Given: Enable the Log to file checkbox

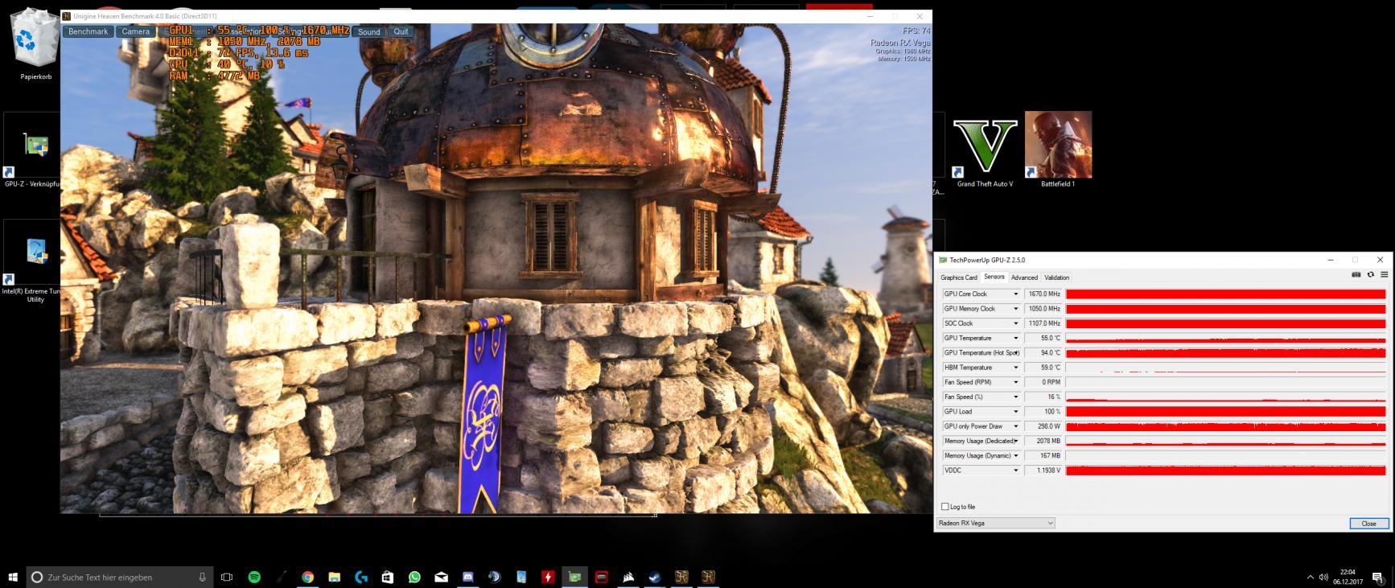Looking at the screenshot, I should point(945,507).
